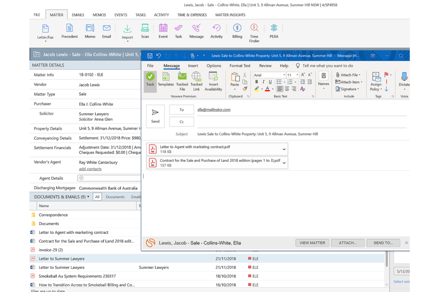Click the Email icon in Matter ribbon
The height and width of the screenshot is (292, 439).
[x=106, y=31]
